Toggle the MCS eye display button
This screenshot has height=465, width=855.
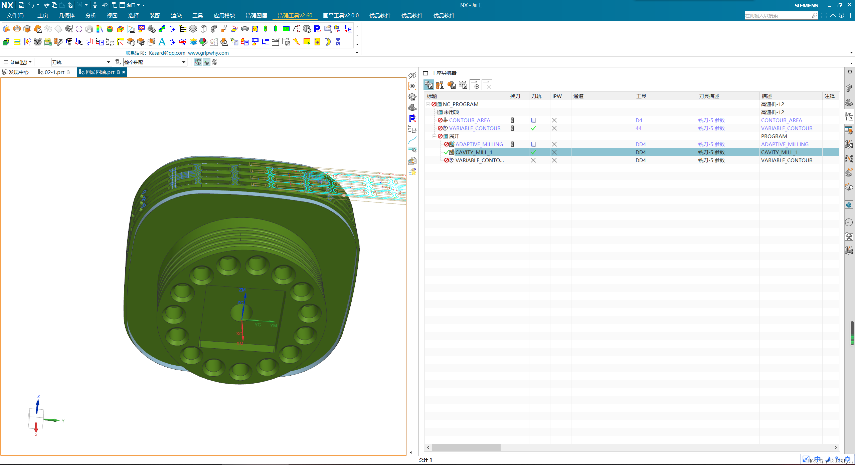tap(198, 62)
